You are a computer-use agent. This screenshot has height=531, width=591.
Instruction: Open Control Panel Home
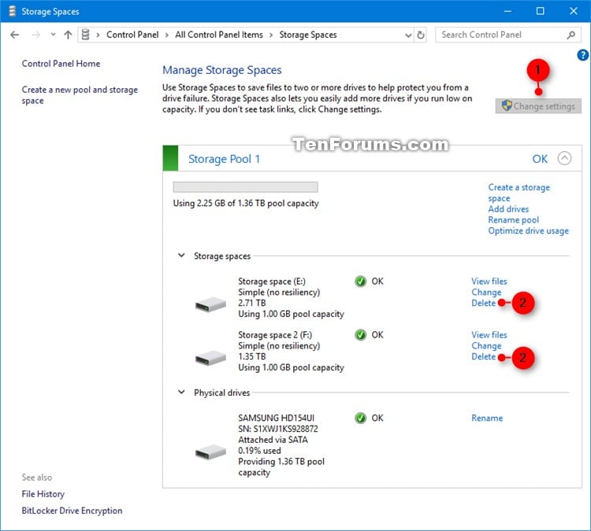click(61, 64)
